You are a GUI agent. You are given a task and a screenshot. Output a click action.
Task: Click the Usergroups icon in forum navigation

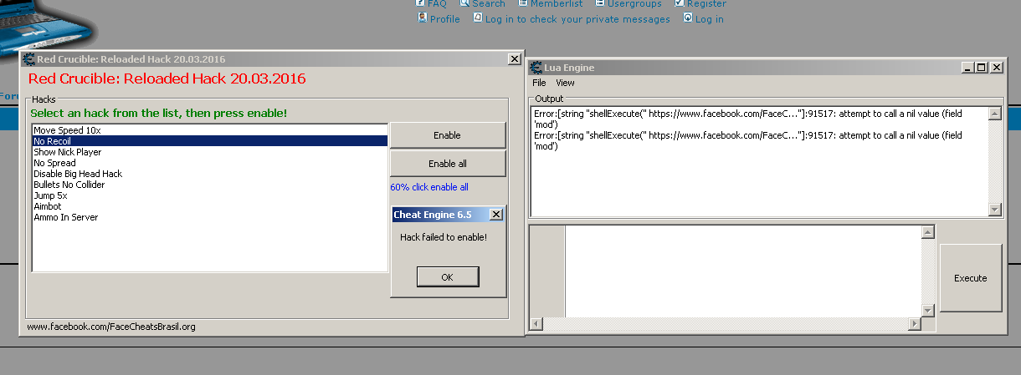click(x=599, y=3)
